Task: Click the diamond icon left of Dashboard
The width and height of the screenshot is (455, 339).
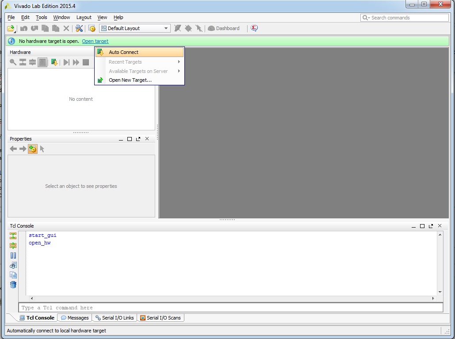Action: coord(188,28)
